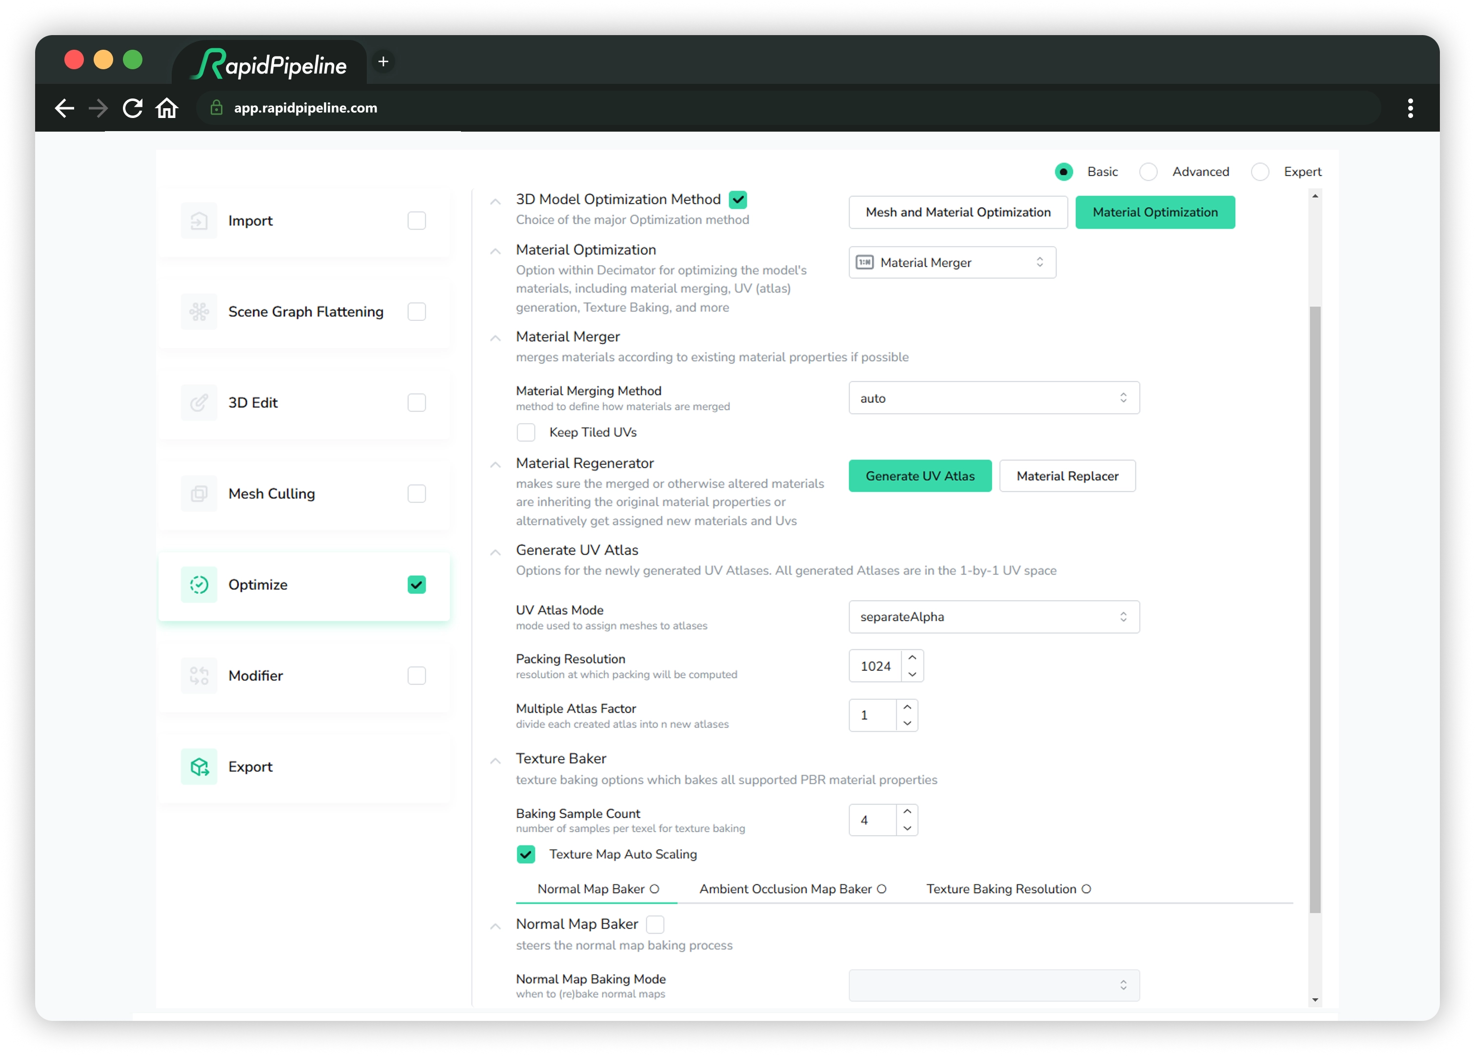Image resolution: width=1475 pixels, height=1056 pixels.
Task: Click the app.rapidpipeline.com address bar
Action: pyautogui.click(x=788, y=108)
